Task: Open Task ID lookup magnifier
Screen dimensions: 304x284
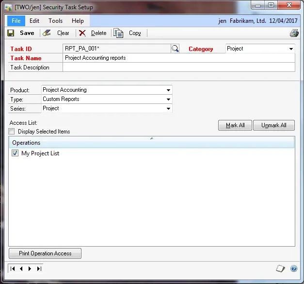Action: [x=175, y=49]
